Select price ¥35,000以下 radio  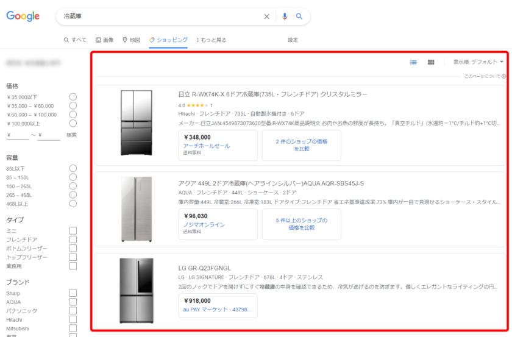point(73,97)
